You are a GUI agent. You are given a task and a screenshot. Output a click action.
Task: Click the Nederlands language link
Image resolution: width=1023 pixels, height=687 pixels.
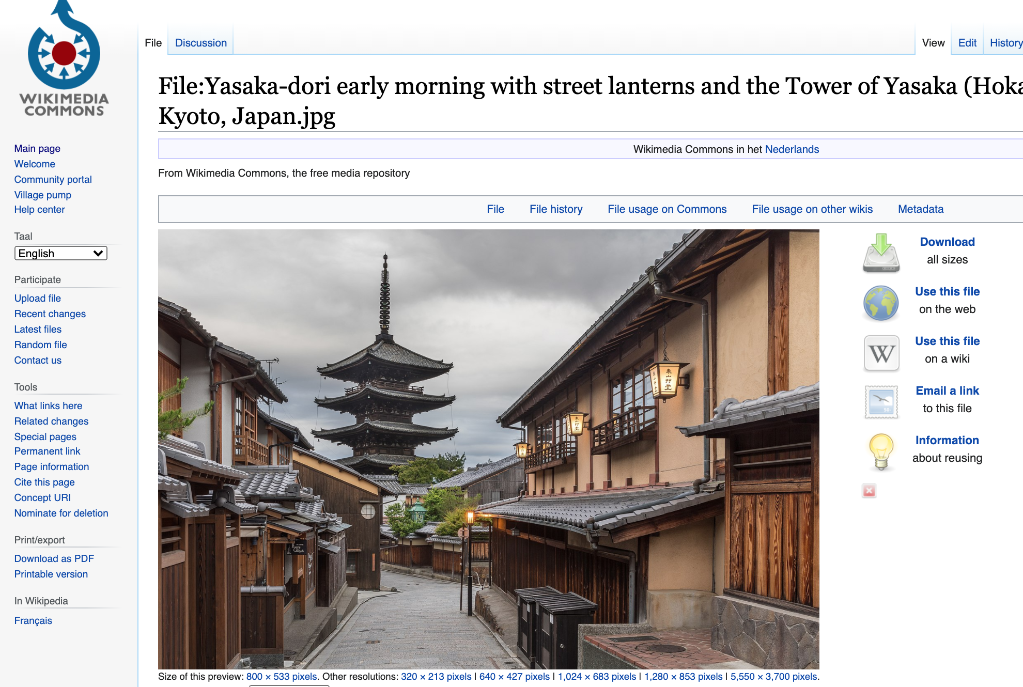point(792,149)
